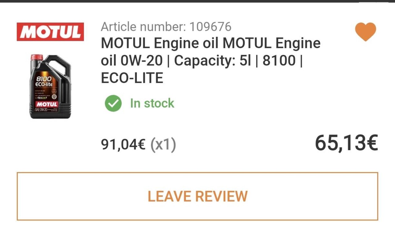395x227 pixels.
Task: Click the 65,13€ total price
Action: coord(346,144)
